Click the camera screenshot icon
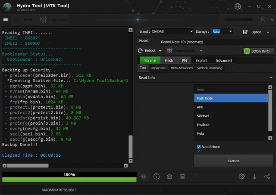Image resolution: width=276 pixels, height=195 pixels. click(x=169, y=176)
